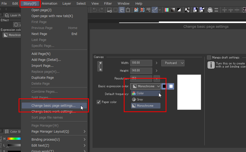Select Duplicate Page from Story menu
Screen dimensions: 246x152
click(x=43, y=78)
